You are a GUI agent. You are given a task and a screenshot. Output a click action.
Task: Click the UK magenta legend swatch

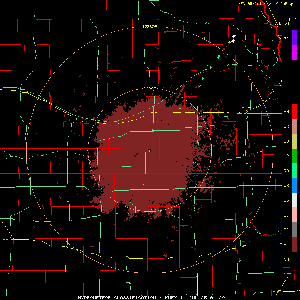(294, 52)
